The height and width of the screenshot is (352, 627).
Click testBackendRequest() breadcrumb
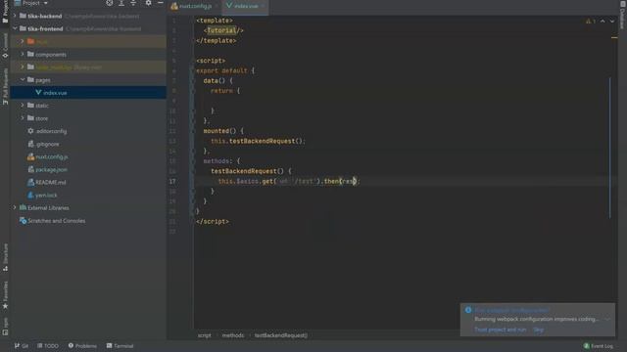[281, 335]
